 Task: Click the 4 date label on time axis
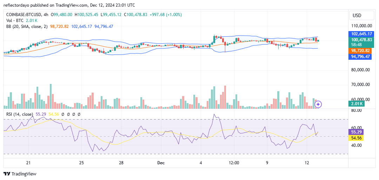pyautogui.click(x=201, y=163)
